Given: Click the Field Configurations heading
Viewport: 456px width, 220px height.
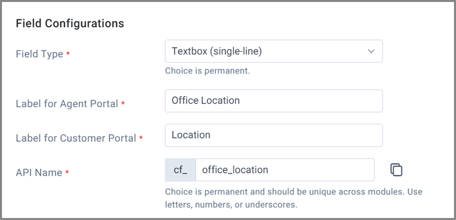Looking at the screenshot, I should (70, 23).
